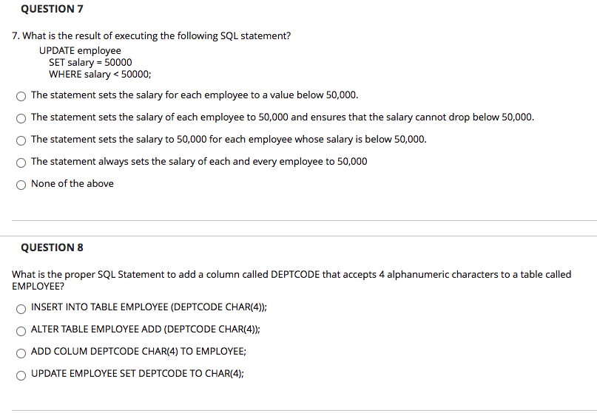
Task: Mark radio for 'each employee whose salary is below 50,000'
Action: tap(21, 140)
